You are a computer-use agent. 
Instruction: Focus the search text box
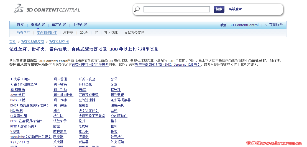pyautogui.click(x=176, y=9)
